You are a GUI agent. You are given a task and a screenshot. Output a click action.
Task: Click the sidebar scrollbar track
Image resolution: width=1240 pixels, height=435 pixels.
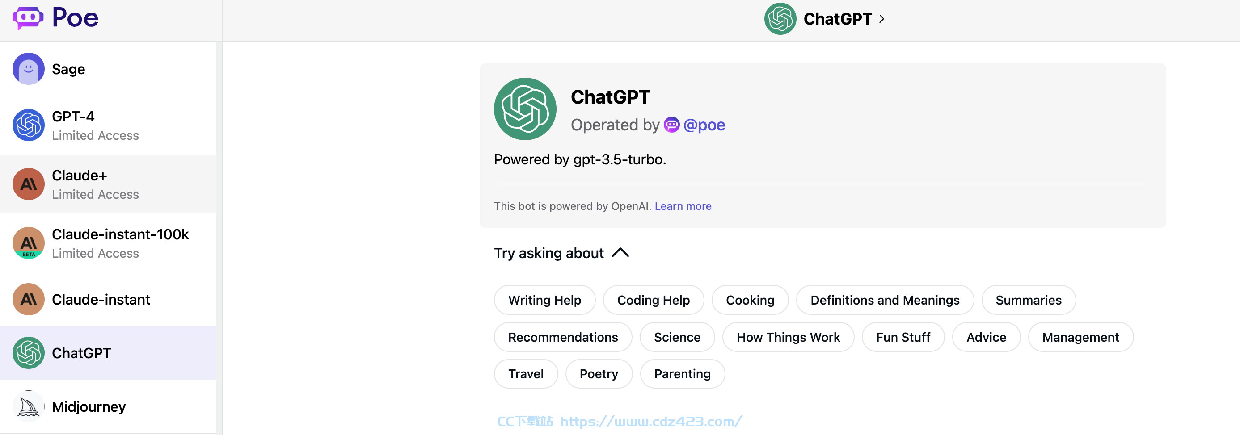[219, 238]
